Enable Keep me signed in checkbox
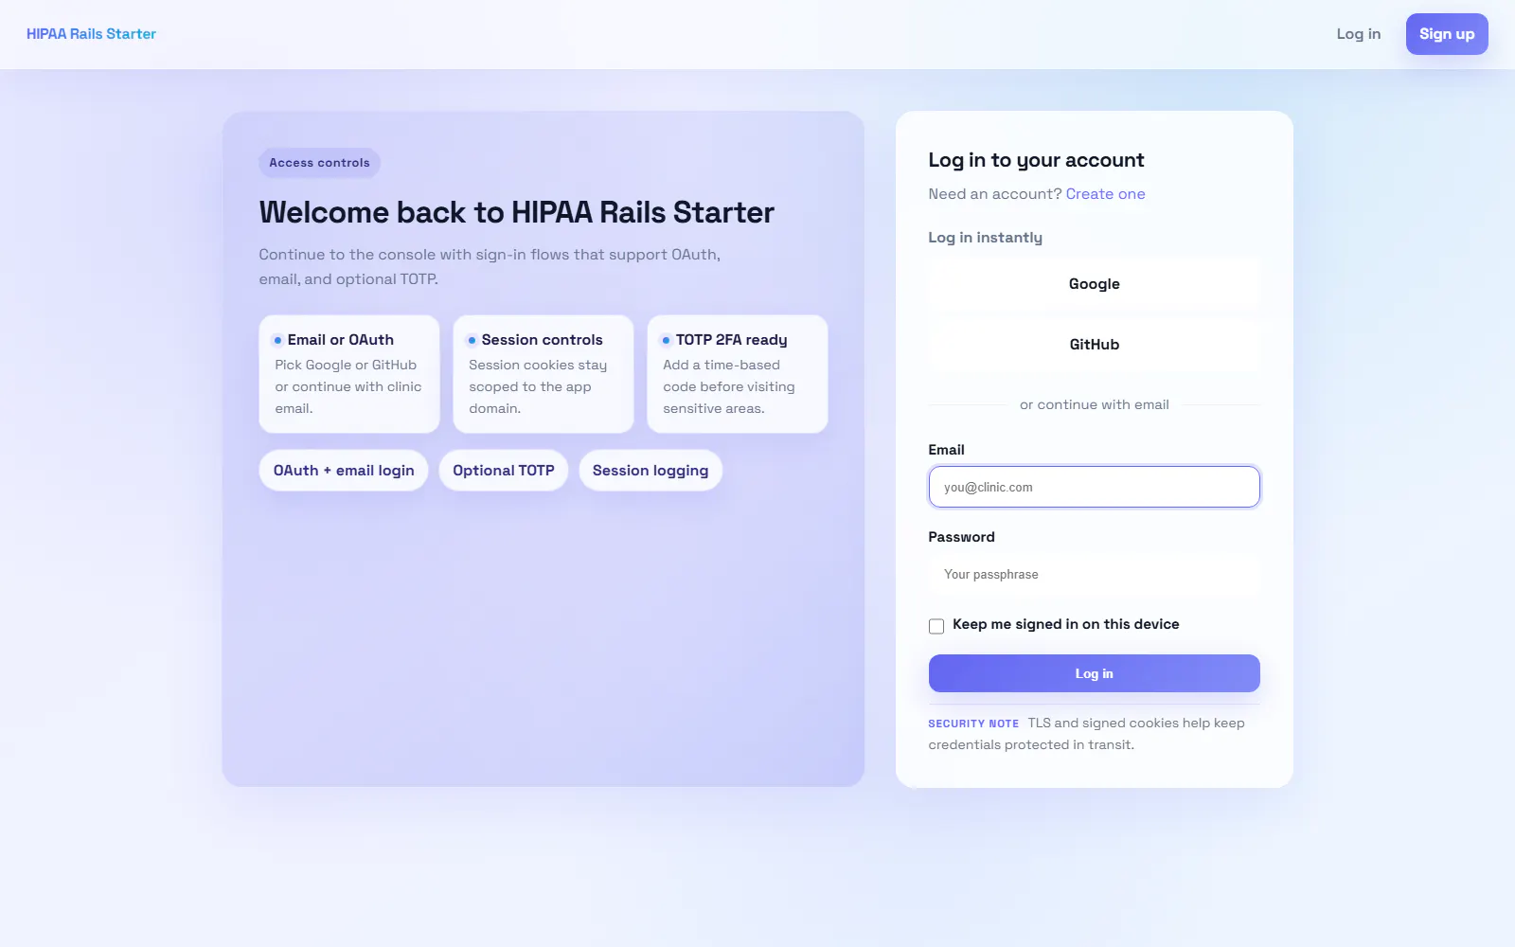This screenshot has width=1515, height=947. (x=936, y=626)
